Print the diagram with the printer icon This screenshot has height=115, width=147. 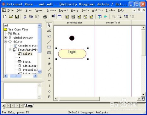(x=45, y=17)
